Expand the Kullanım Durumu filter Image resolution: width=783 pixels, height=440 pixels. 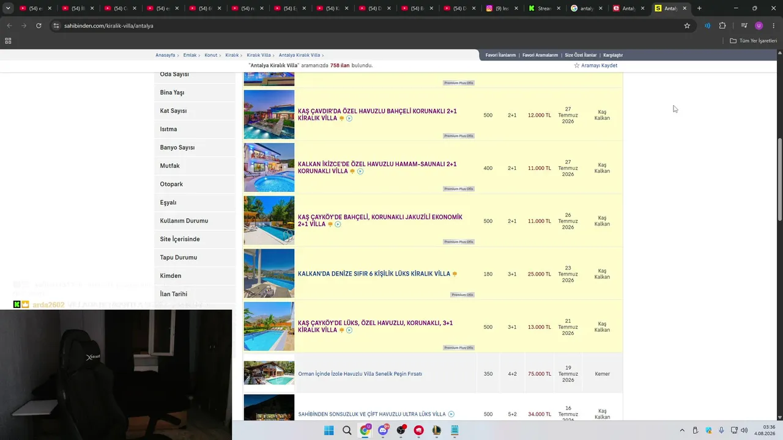pos(195,221)
